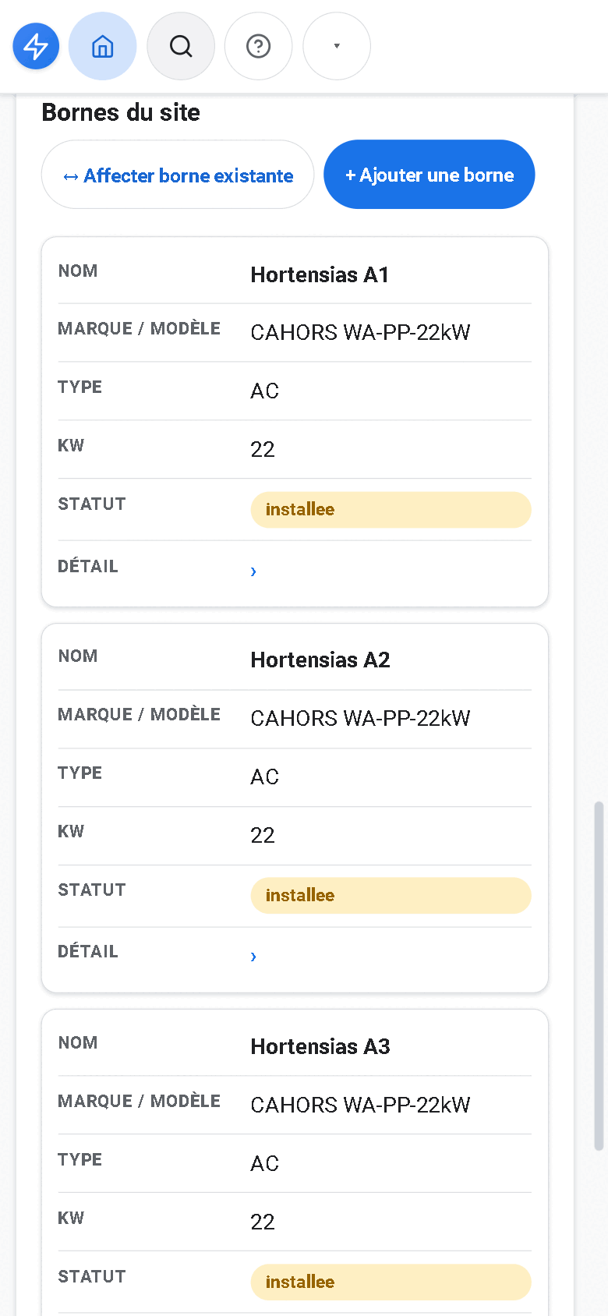The image size is (608, 1316).
Task: Select the Hortensias A1 name
Action: 320,274
